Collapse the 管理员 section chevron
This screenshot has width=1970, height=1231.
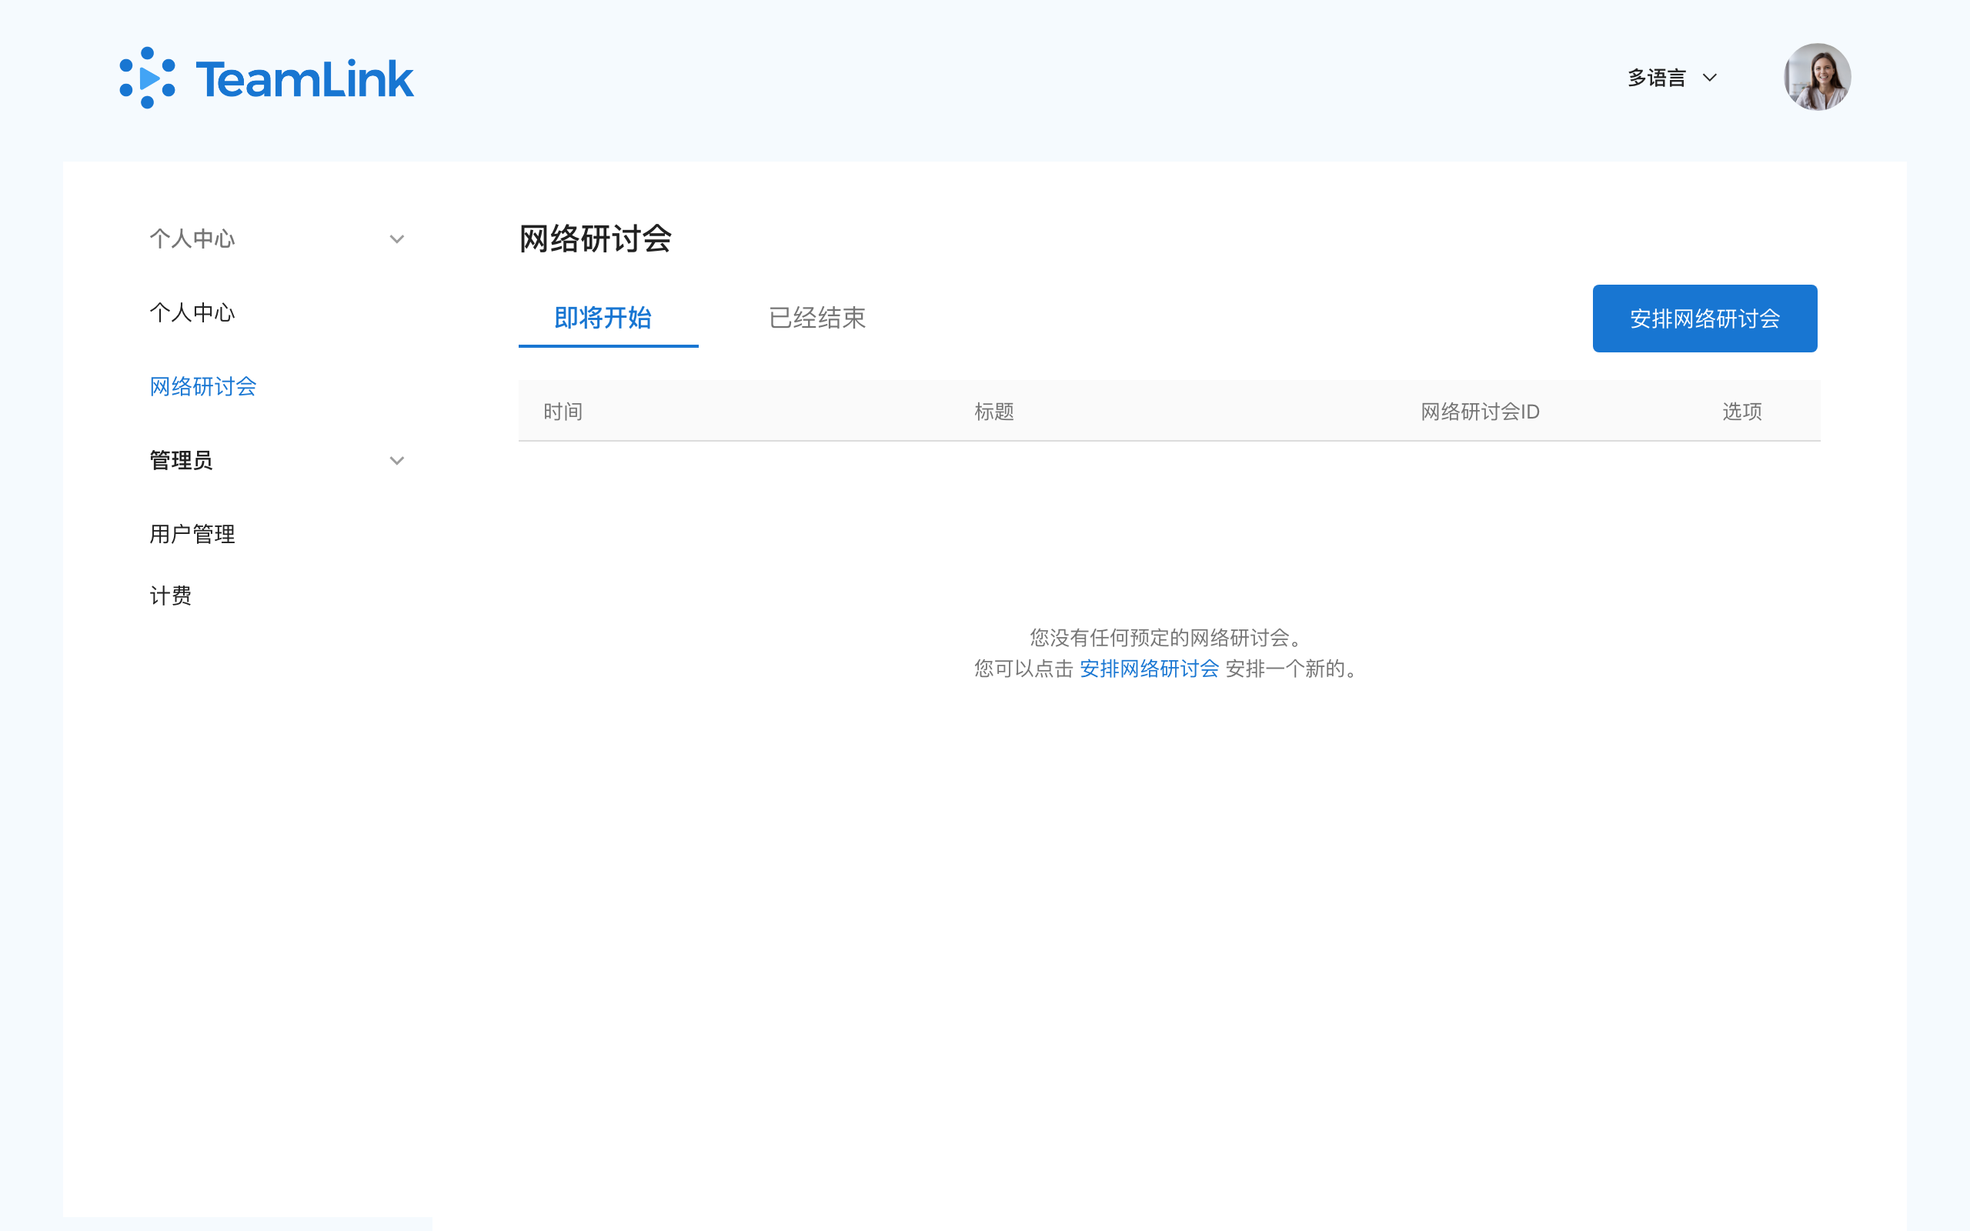[396, 461]
